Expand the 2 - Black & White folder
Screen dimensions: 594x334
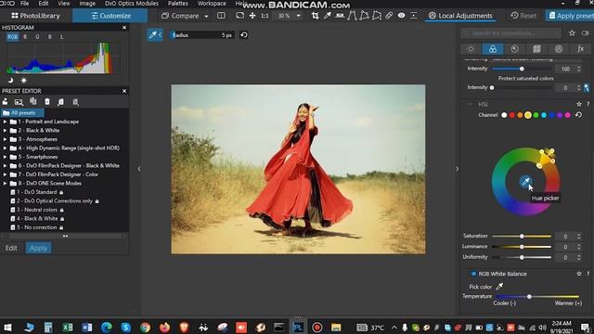point(5,130)
